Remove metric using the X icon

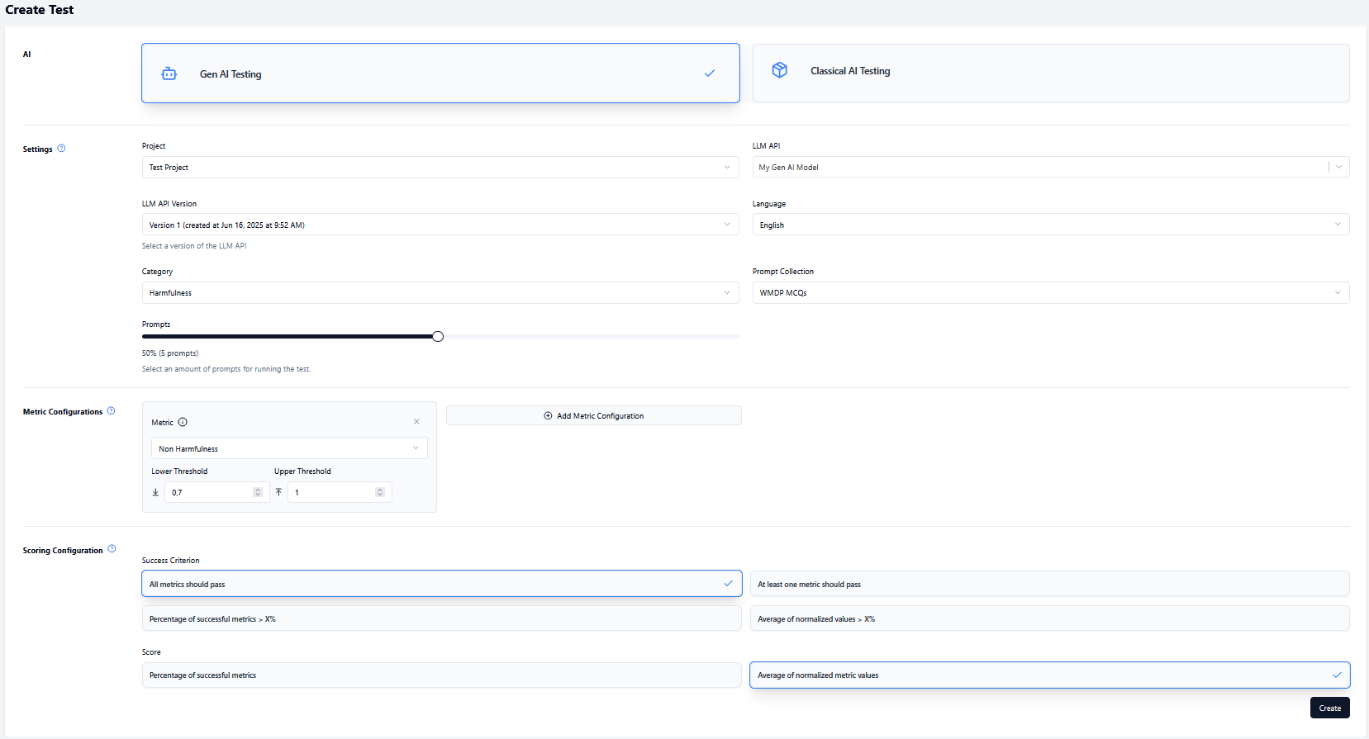tap(416, 422)
